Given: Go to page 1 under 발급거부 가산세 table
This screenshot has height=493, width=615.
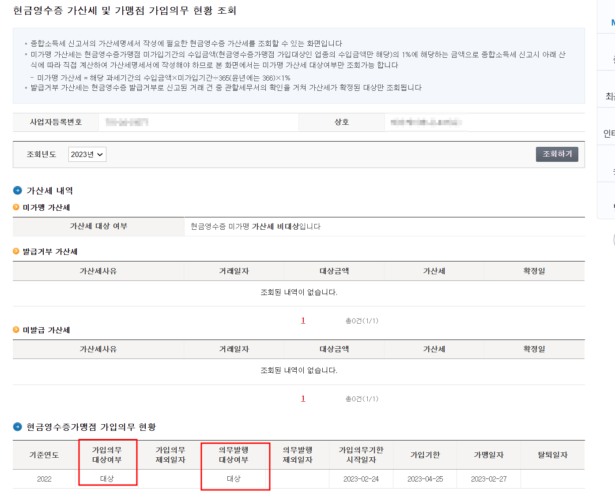Looking at the screenshot, I should pyautogui.click(x=303, y=321).
